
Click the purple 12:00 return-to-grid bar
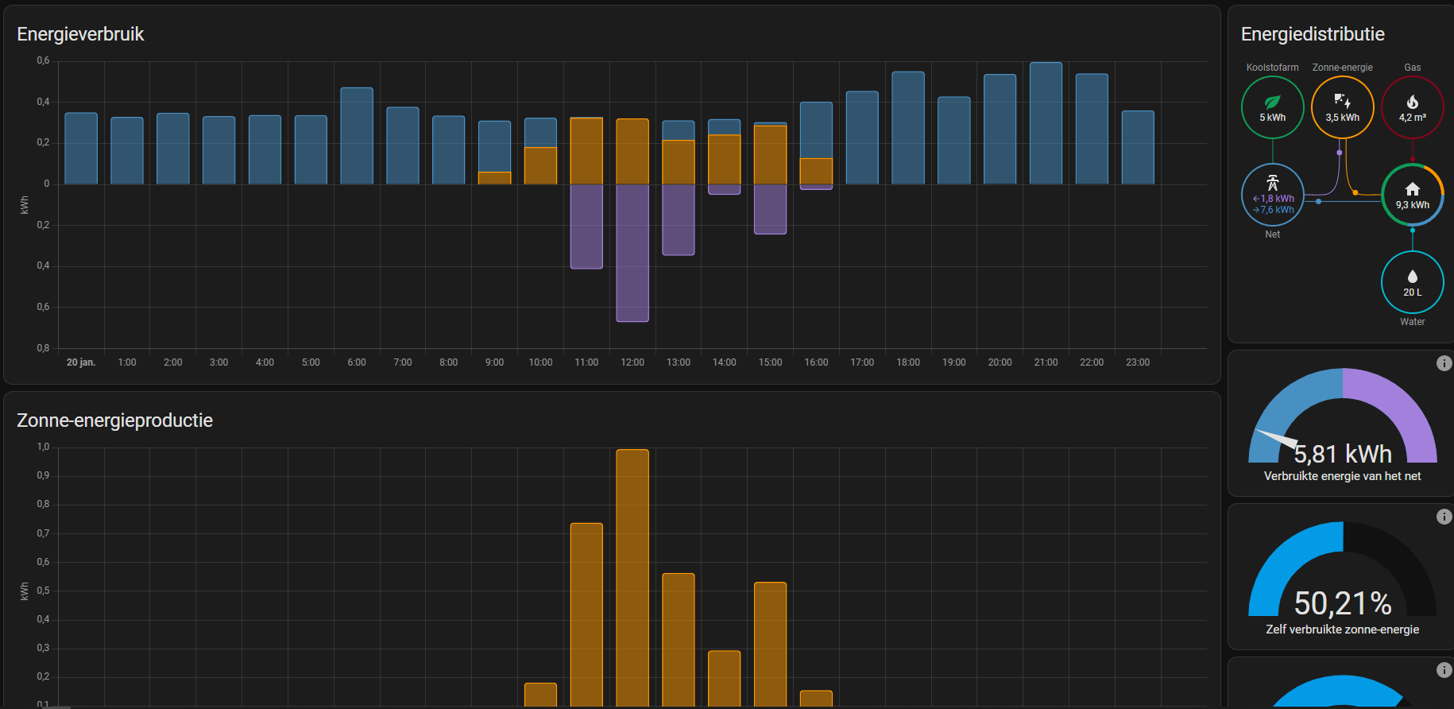tap(632, 253)
